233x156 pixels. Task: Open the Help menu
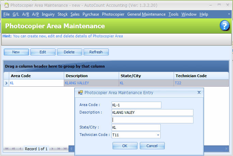point(204,14)
